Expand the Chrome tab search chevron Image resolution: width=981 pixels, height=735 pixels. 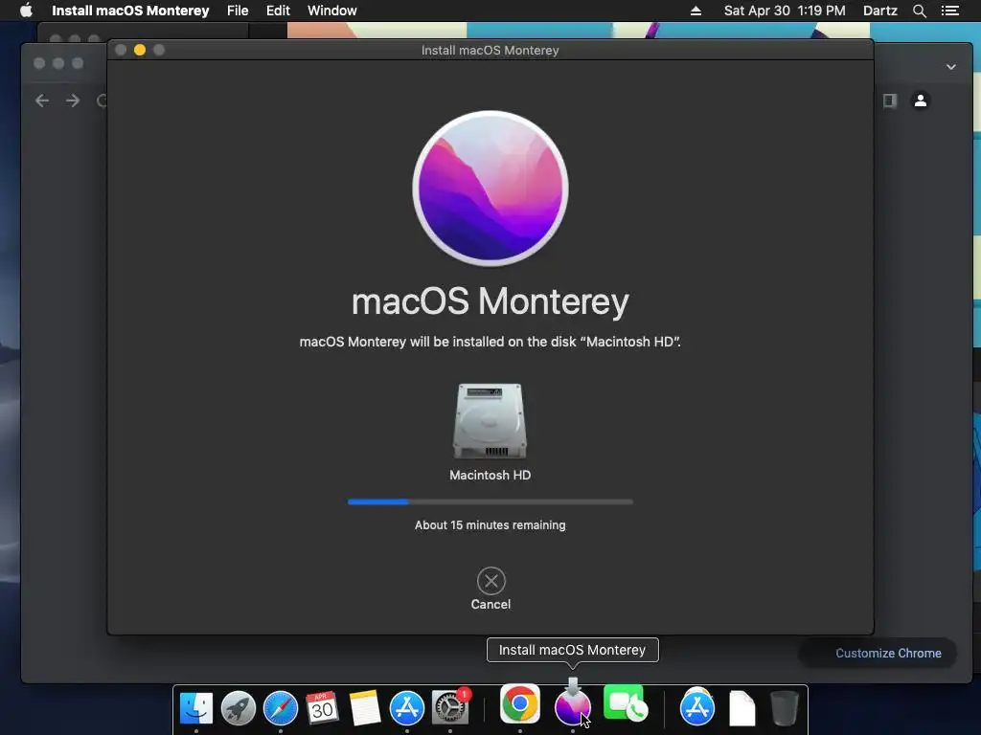[951, 67]
